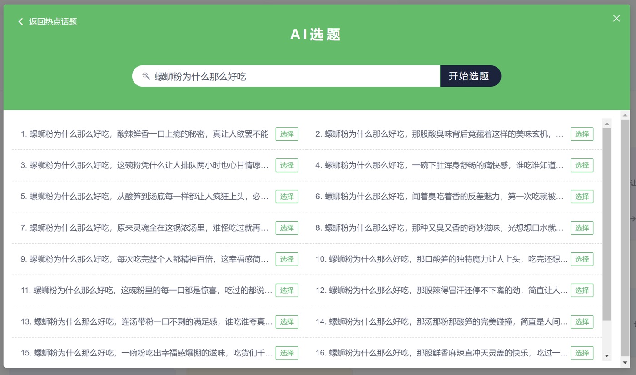Choose topic 1 with its 选择 button
This screenshot has height=375, width=636.
pyautogui.click(x=287, y=134)
